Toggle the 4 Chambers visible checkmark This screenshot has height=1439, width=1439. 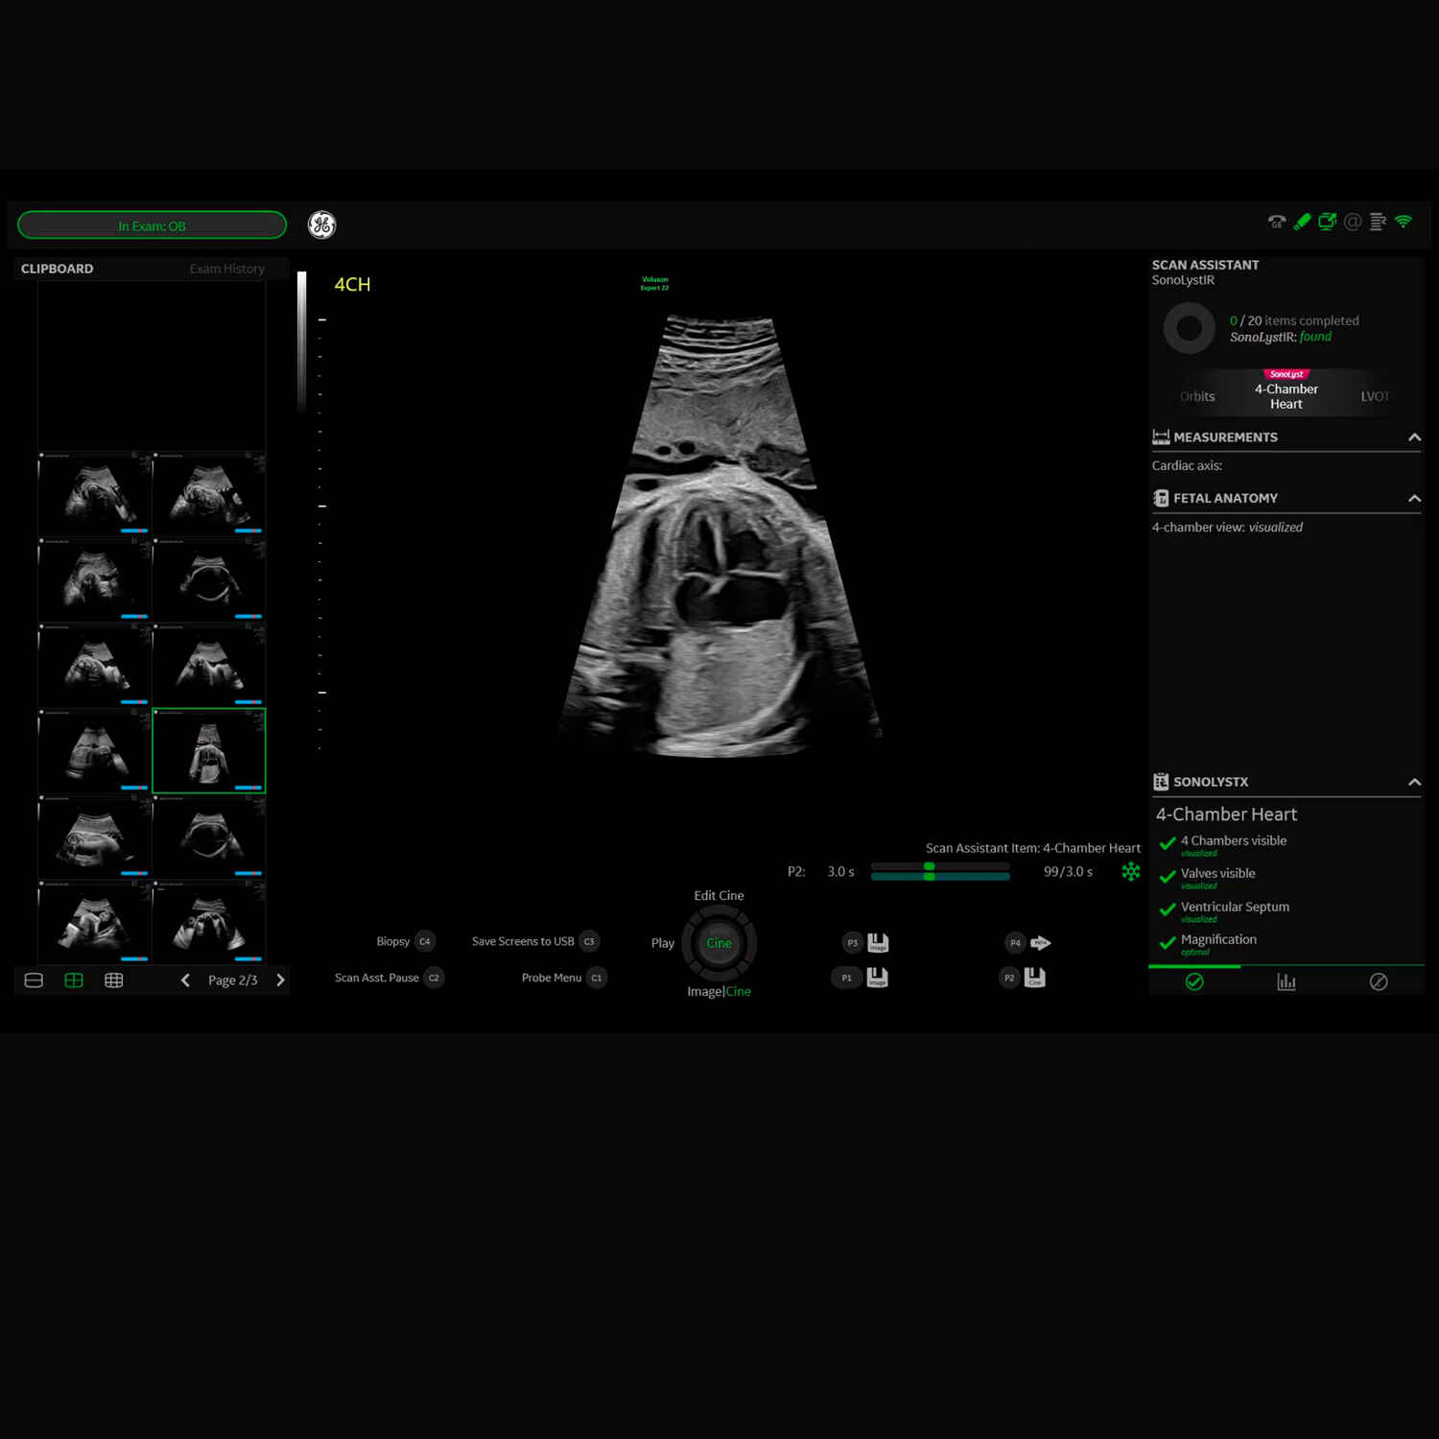point(1168,844)
